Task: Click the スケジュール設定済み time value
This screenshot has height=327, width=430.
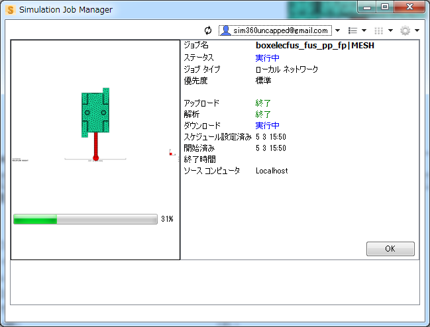Action: pyautogui.click(x=271, y=136)
